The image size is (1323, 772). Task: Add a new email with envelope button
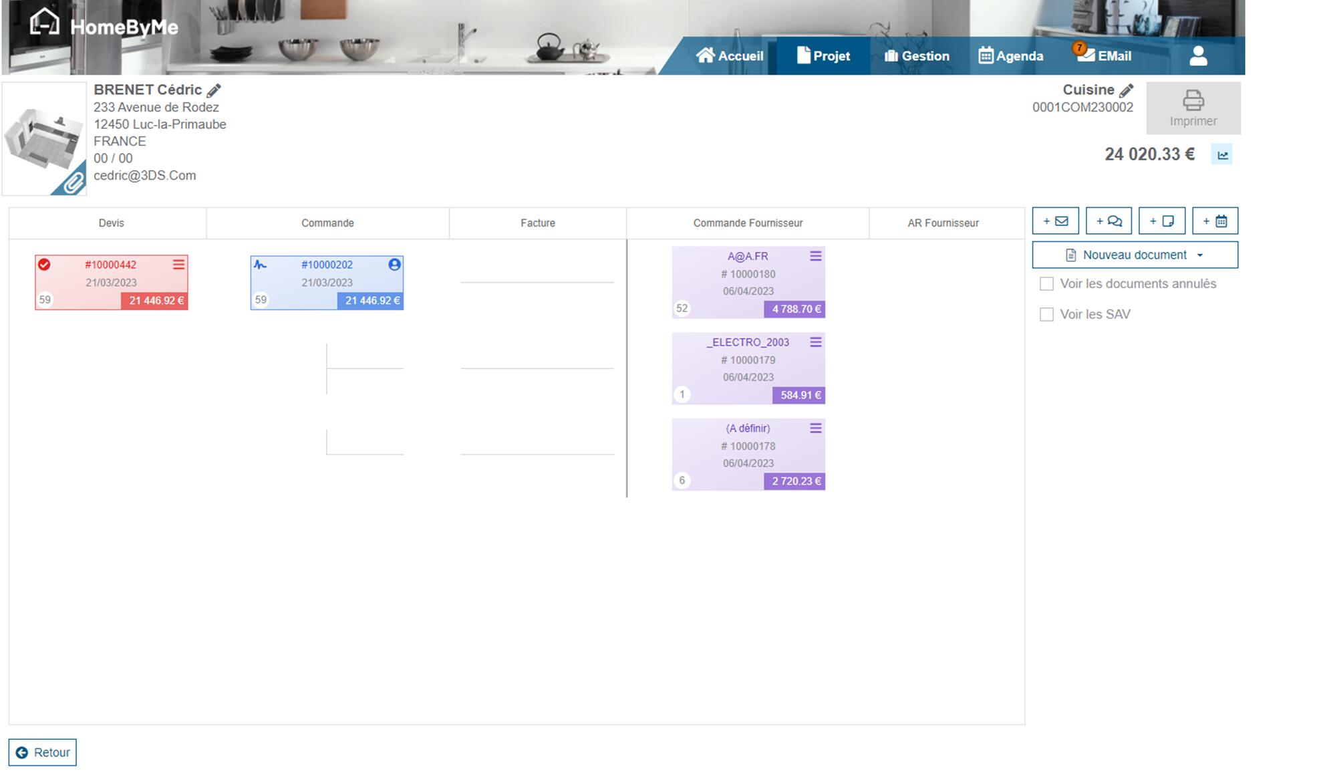[1055, 221]
